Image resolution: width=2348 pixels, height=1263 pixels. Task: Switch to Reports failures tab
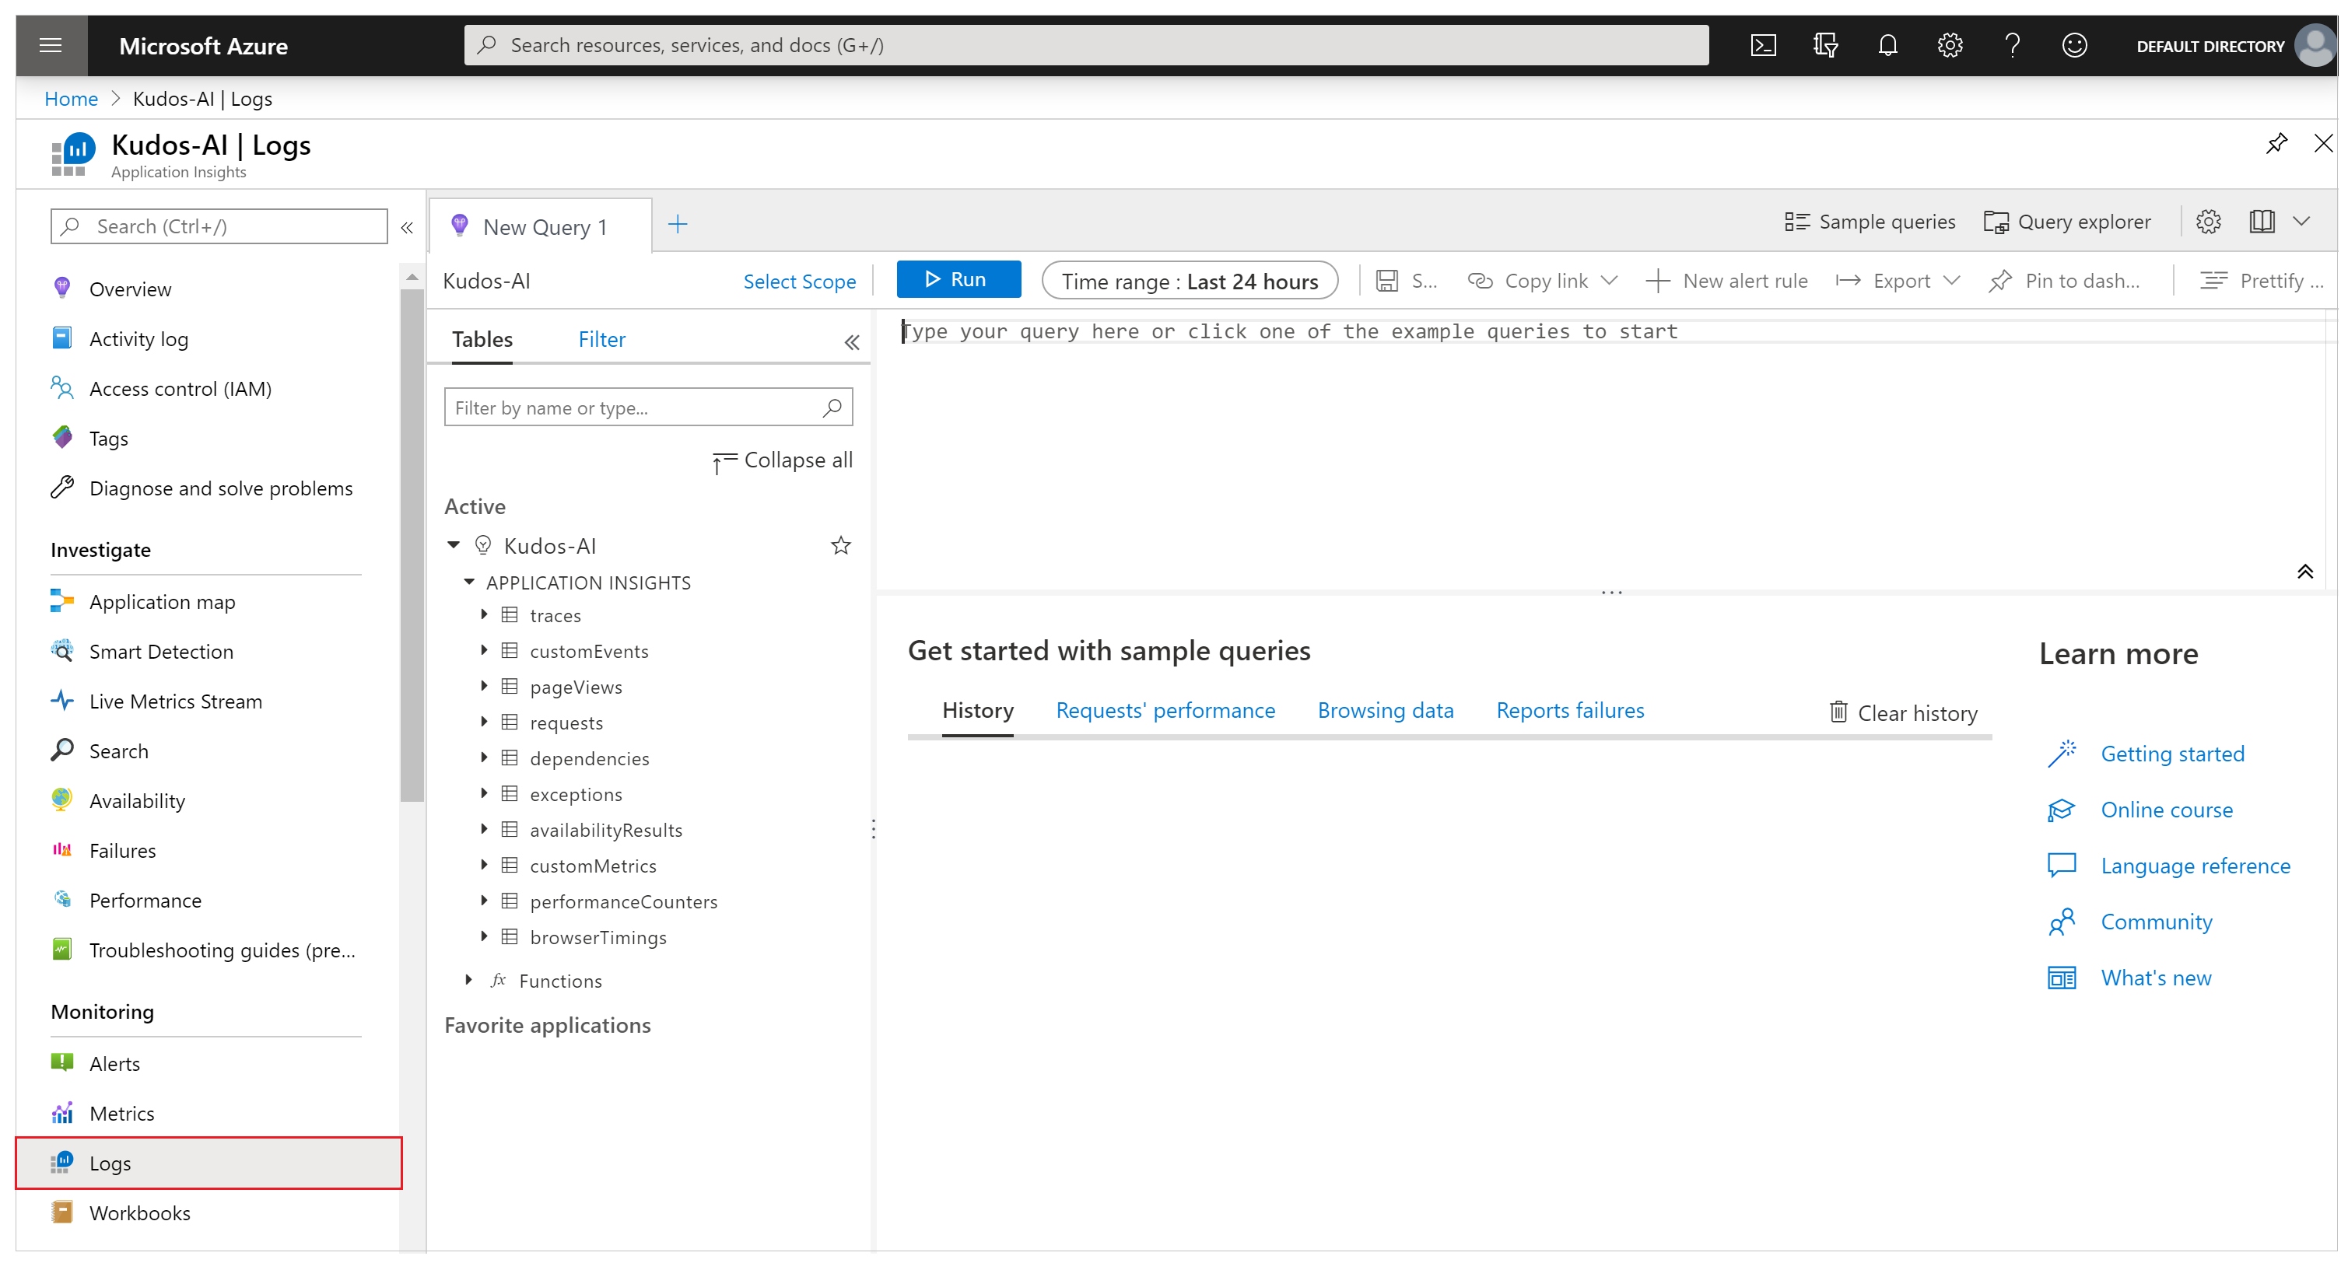click(x=1570, y=709)
